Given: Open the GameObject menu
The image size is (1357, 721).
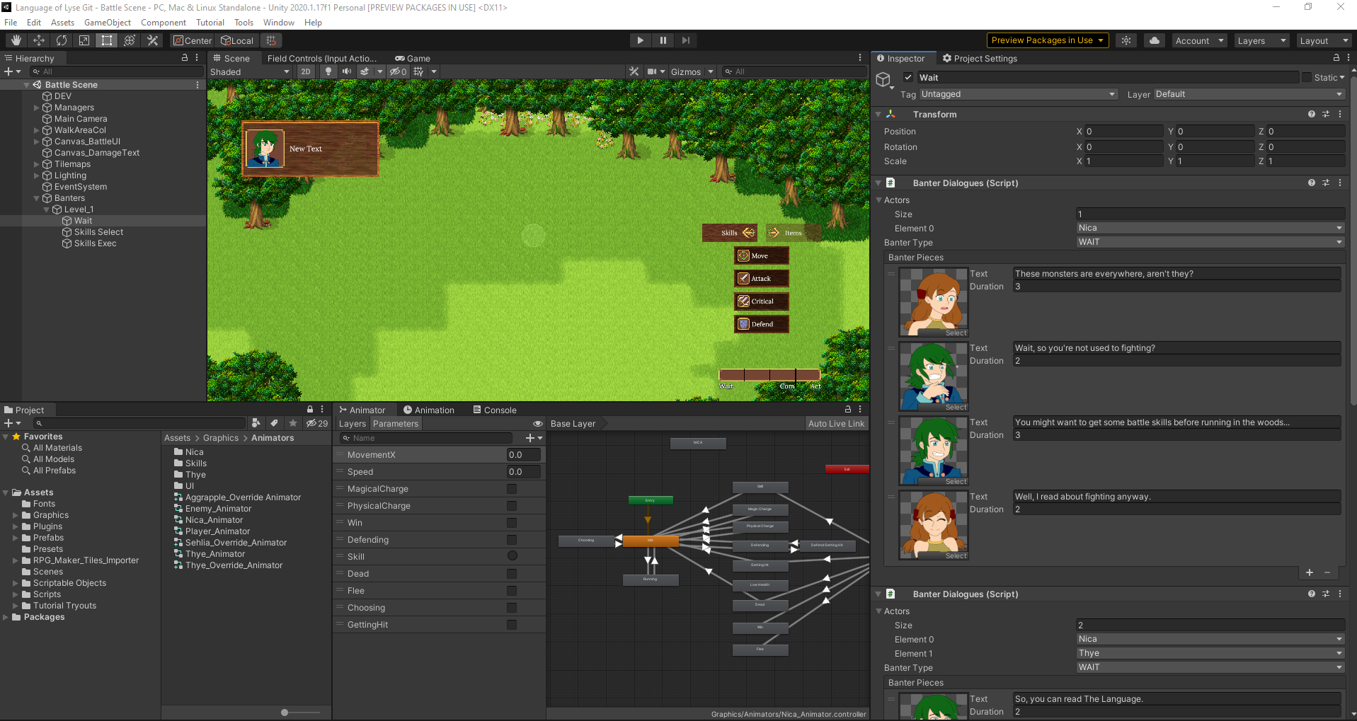Looking at the screenshot, I should click(108, 23).
